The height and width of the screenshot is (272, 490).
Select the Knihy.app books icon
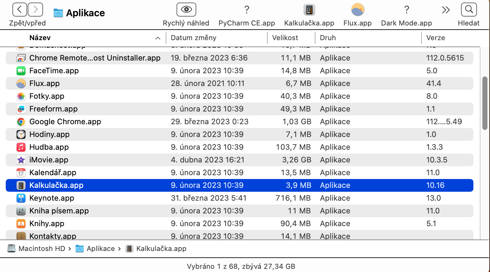click(21, 224)
